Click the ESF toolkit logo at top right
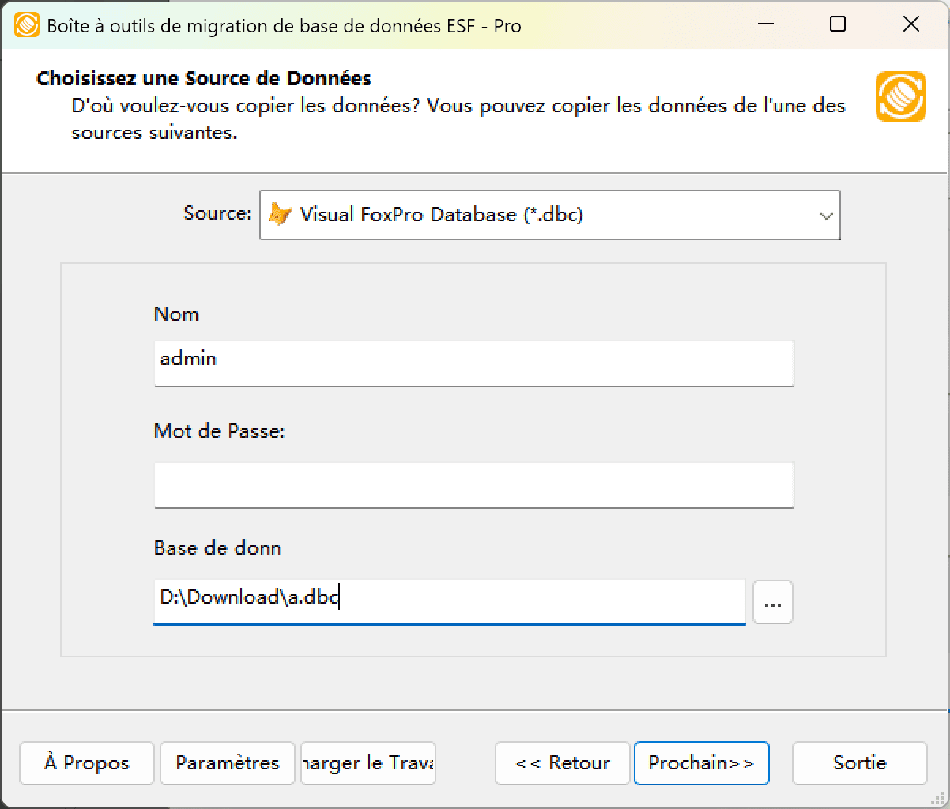Image resolution: width=950 pixels, height=809 pixels. (900, 96)
